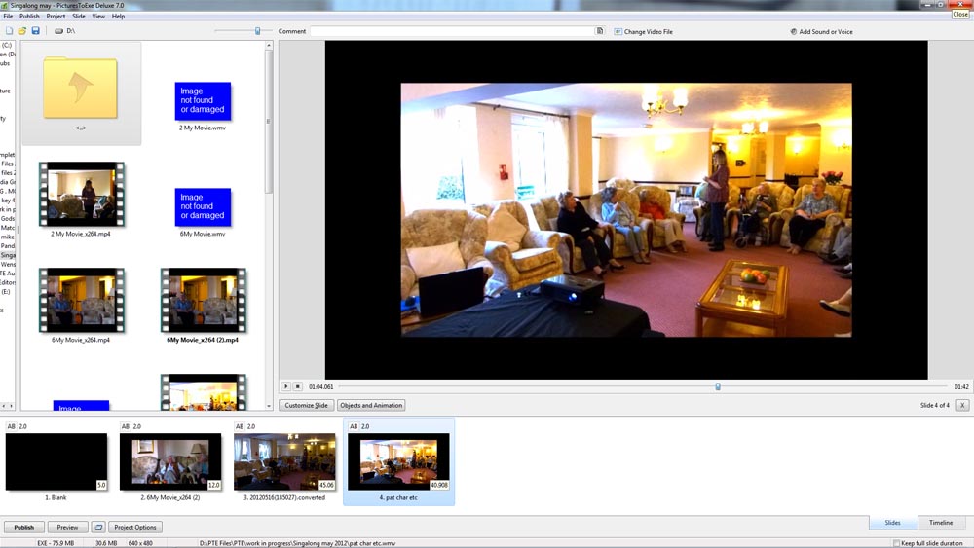The height and width of the screenshot is (548, 974).
Task: Switch to the Timeline tab
Action: [x=941, y=523]
